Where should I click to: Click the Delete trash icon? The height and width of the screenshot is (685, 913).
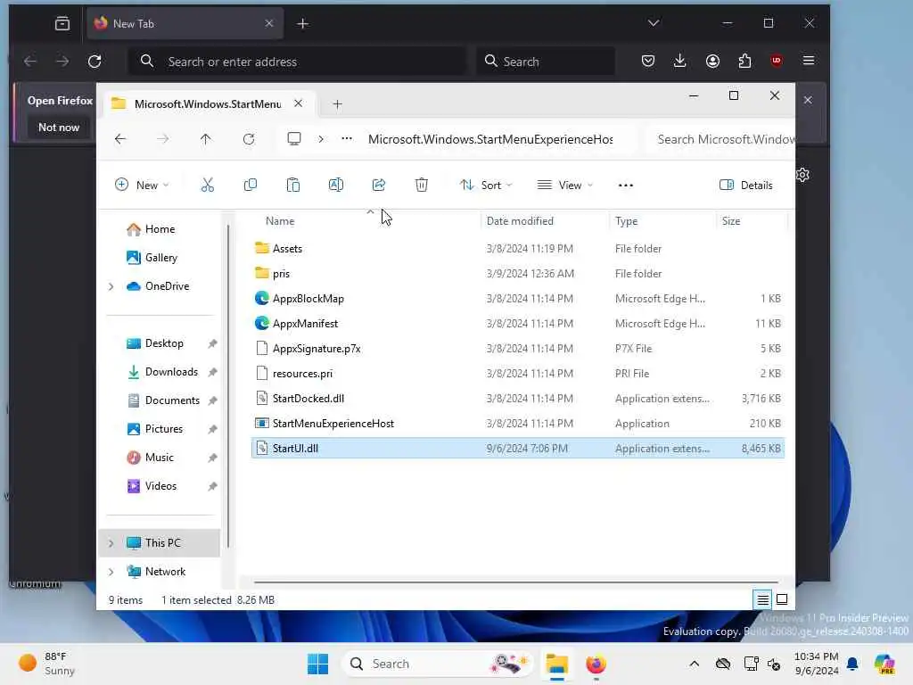pos(422,186)
